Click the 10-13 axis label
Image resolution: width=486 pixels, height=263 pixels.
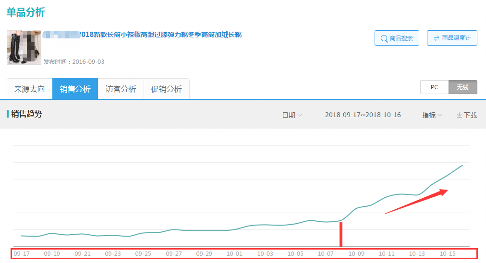coord(417,254)
